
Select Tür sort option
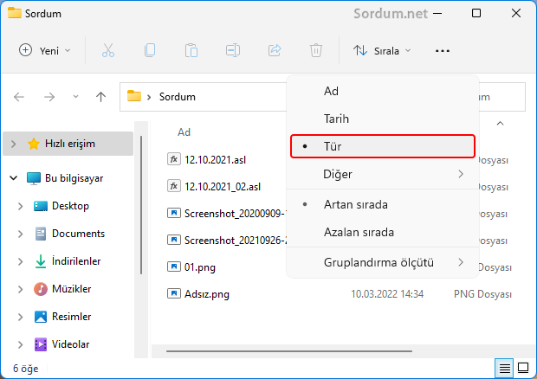pos(383,146)
